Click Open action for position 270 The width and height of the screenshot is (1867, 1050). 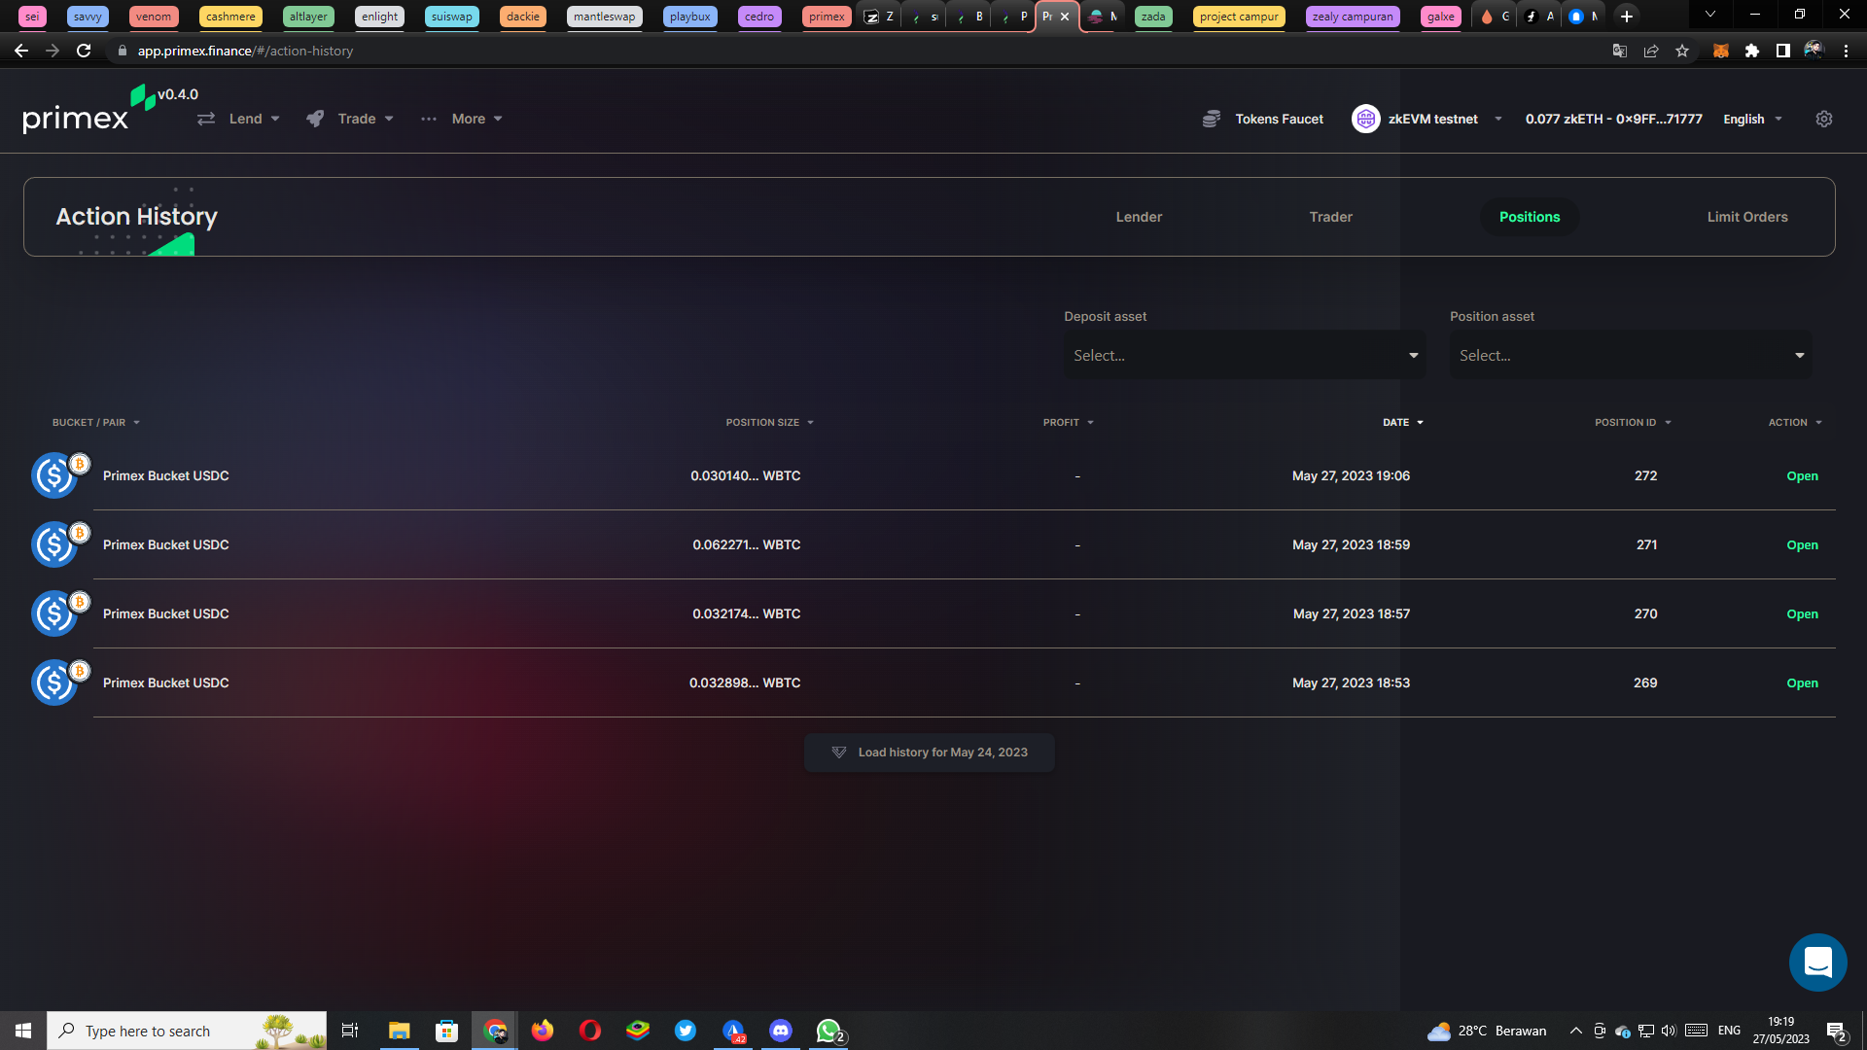tap(1802, 614)
